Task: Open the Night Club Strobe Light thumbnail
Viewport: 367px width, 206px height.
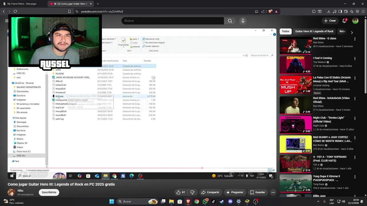Action: point(296,124)
